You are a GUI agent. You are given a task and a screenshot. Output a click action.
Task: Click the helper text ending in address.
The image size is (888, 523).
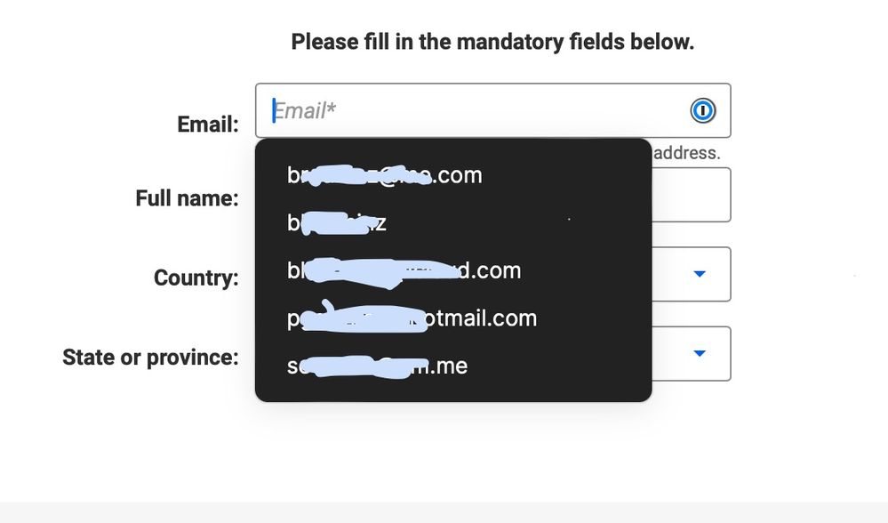point(686,153)
